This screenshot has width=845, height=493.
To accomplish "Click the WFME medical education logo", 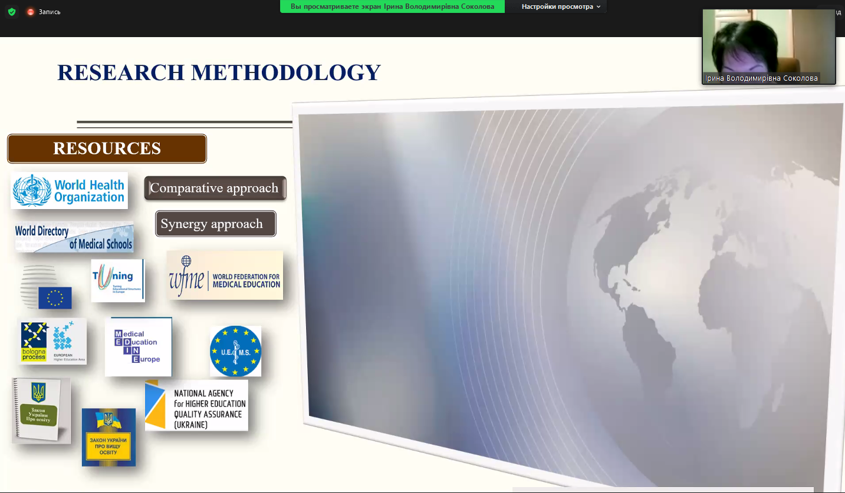I will pos(225,275).
